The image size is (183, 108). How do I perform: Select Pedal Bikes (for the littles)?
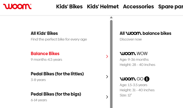coord(57,74)
